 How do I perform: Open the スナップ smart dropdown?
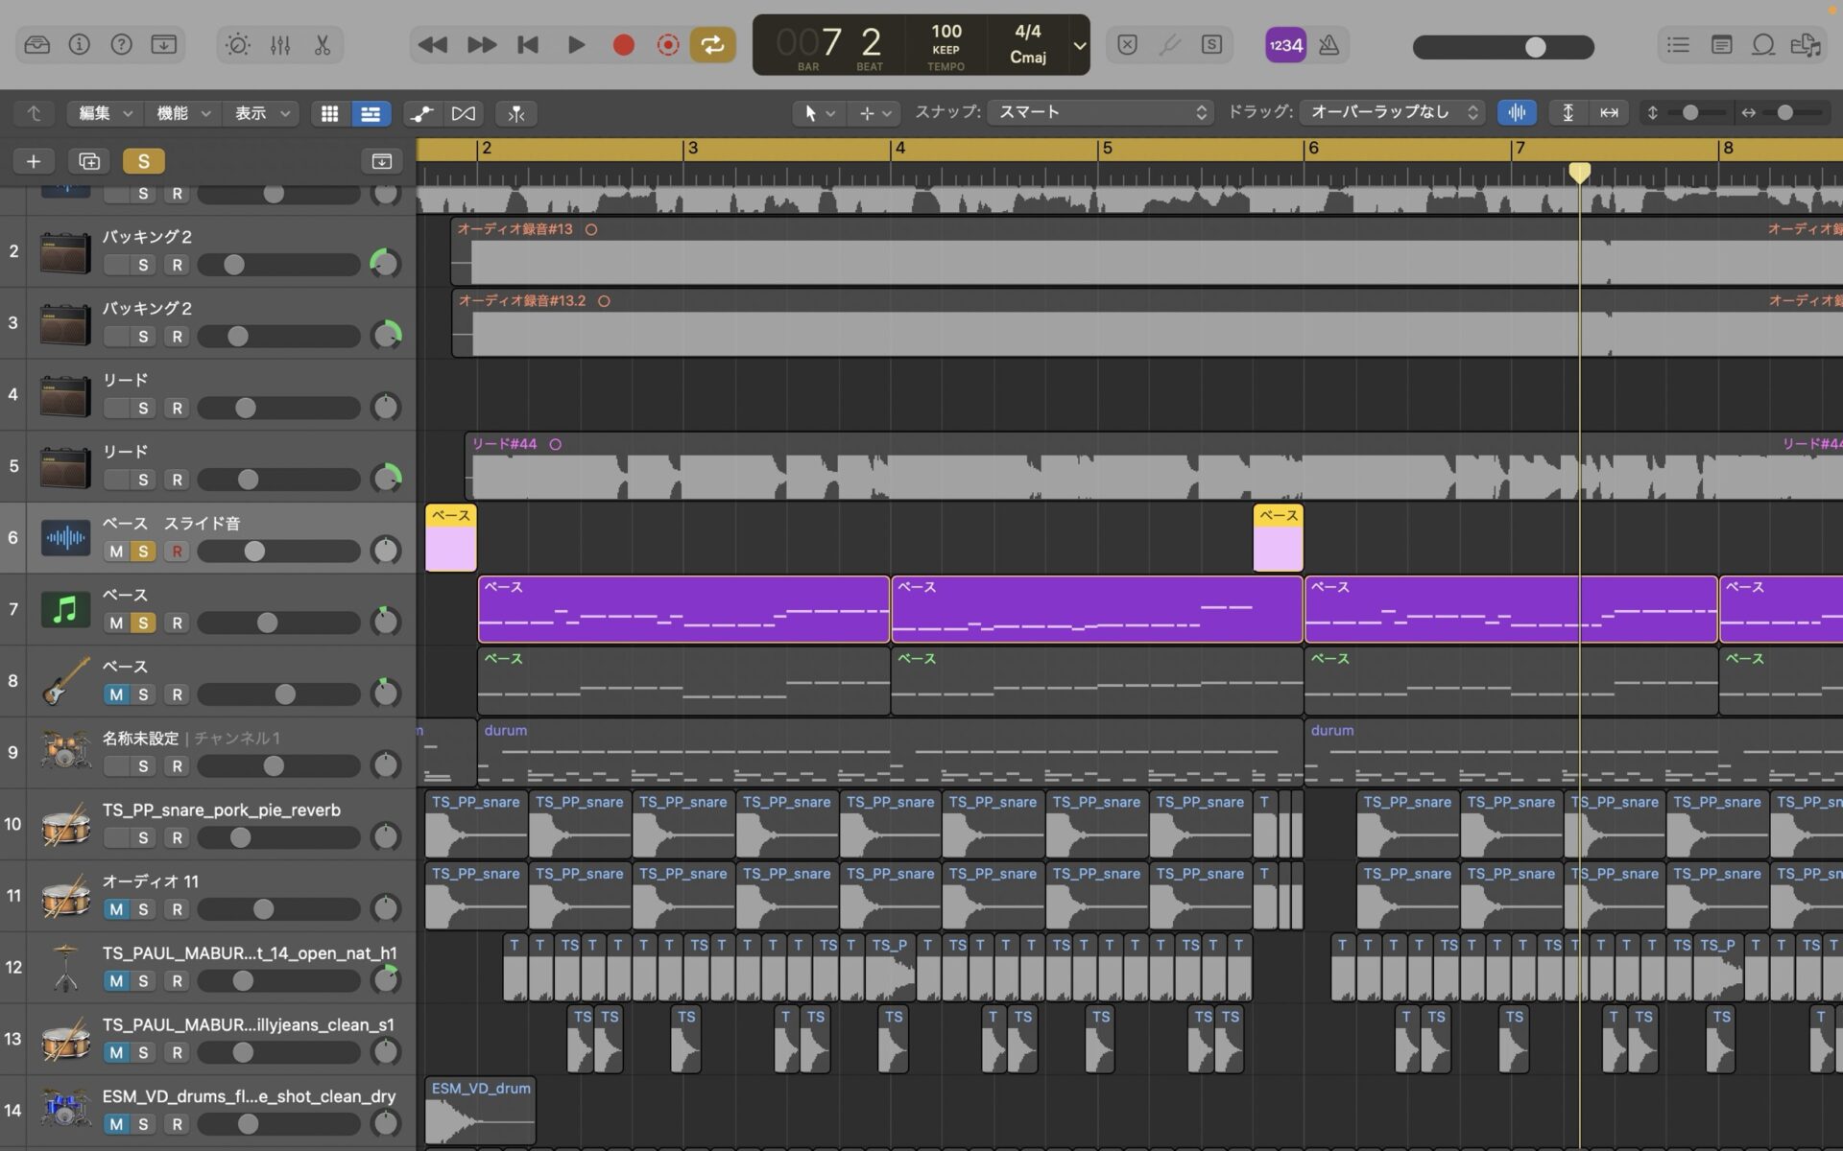pyautogui.click(x=1101, y=113)
